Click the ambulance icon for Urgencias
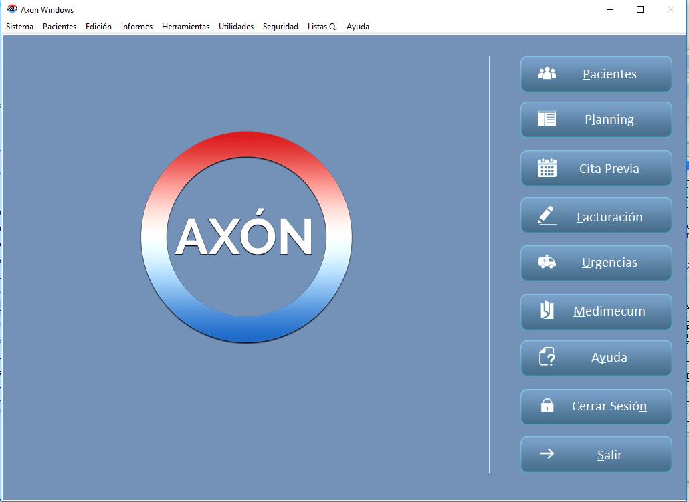The image size is (689, 502). [547, 262]
